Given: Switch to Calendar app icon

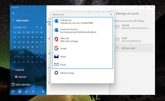Looking at the screenshot, I should click(20, 91).
